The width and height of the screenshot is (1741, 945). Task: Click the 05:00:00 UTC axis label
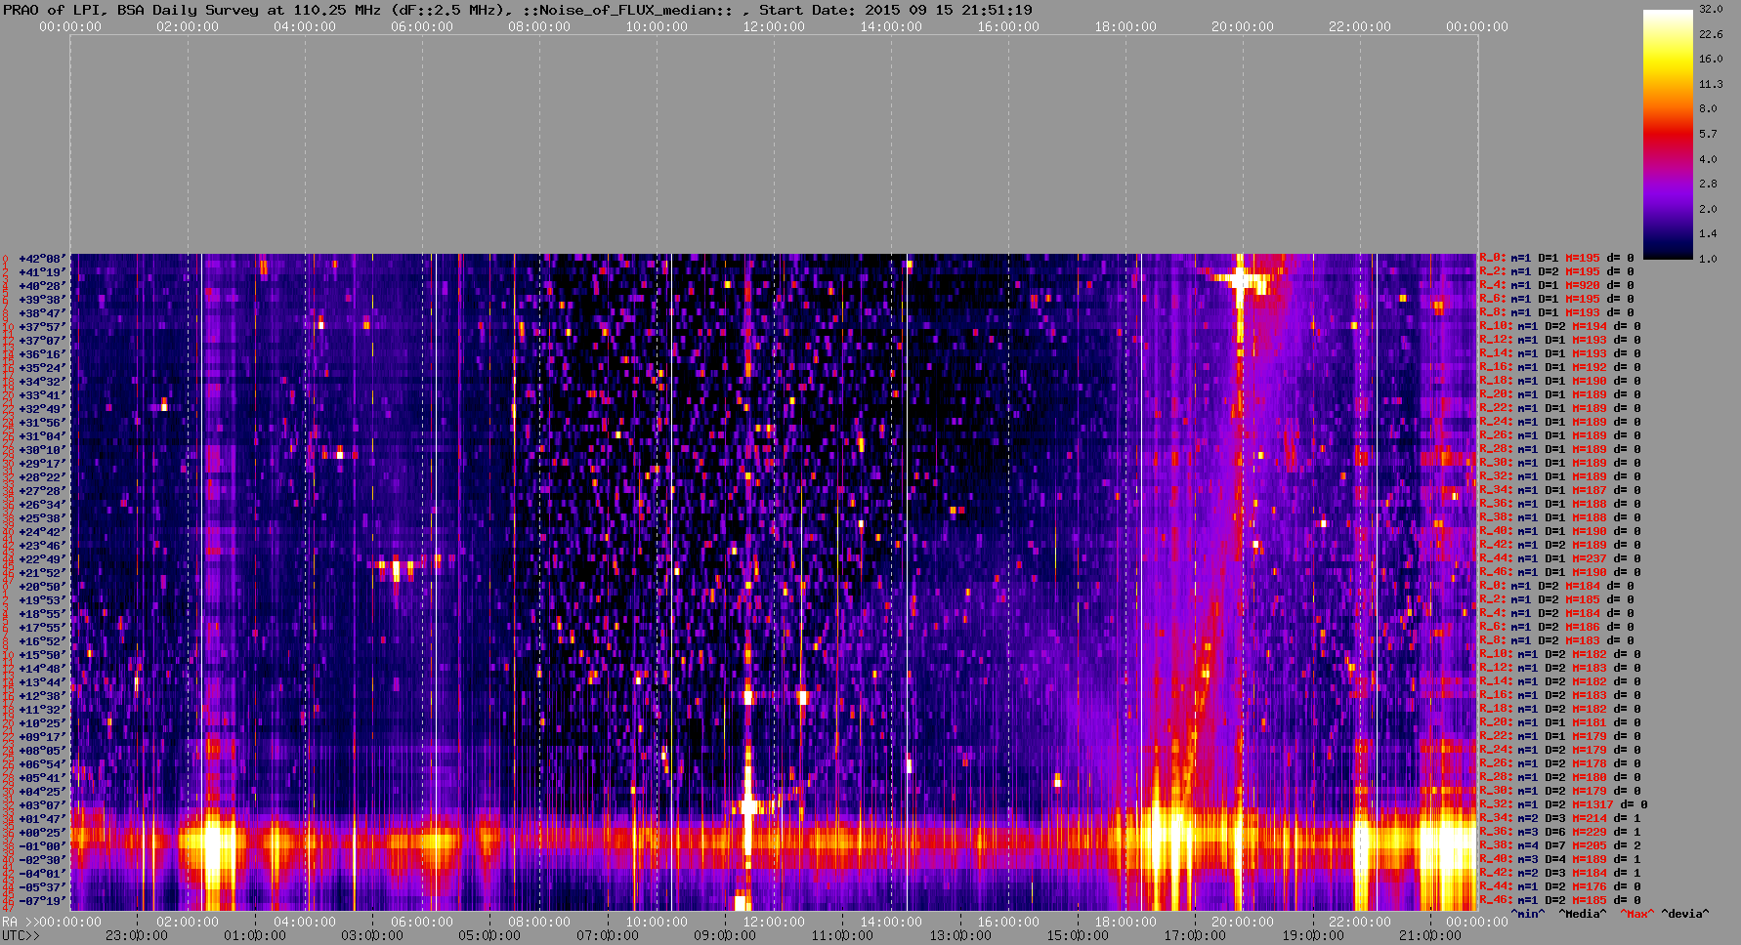coord(489,935)
